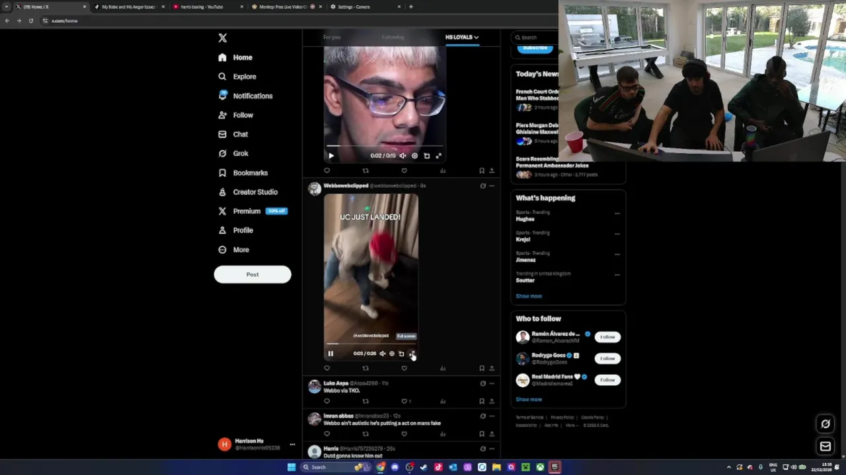Expand top video to fullscreen
The image size is (846, 475).
pyautogui.click(x=438, y=156)
